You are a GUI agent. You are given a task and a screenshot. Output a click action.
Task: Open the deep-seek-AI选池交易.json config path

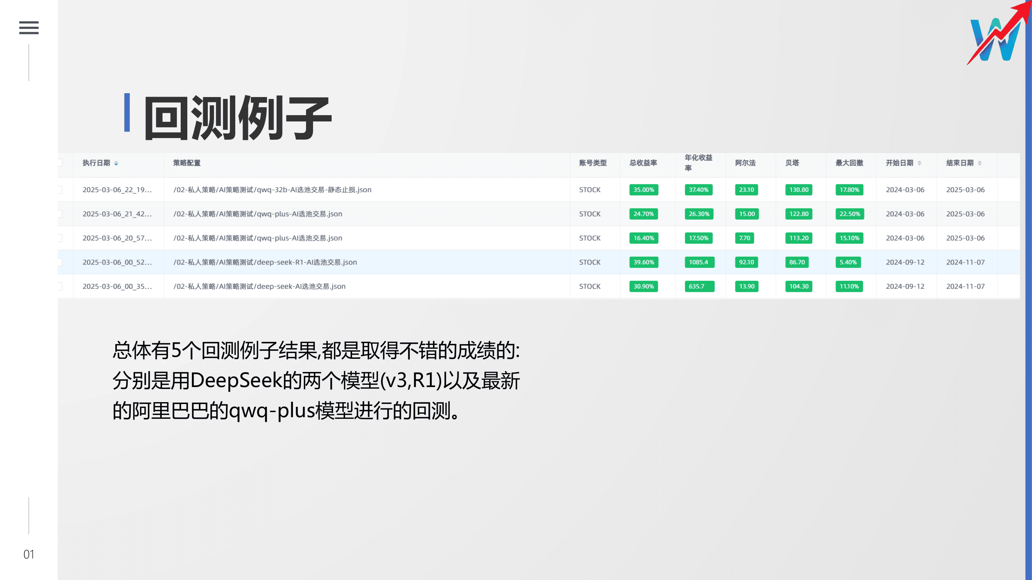pos(259,286)
